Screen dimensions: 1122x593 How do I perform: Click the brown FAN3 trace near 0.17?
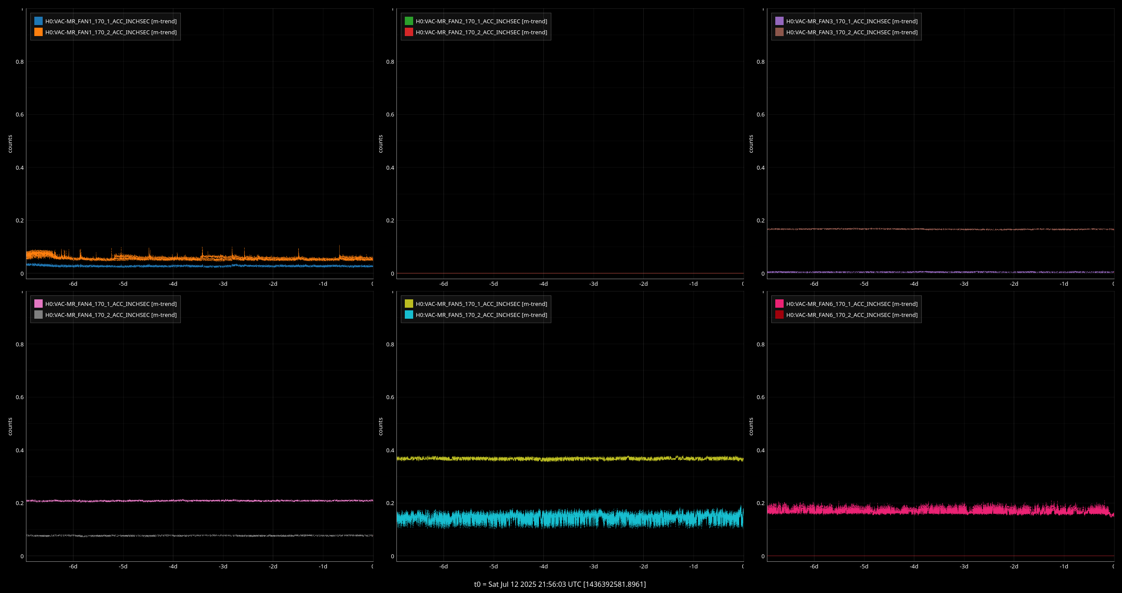pyautogui.click(x=940, y=229)
